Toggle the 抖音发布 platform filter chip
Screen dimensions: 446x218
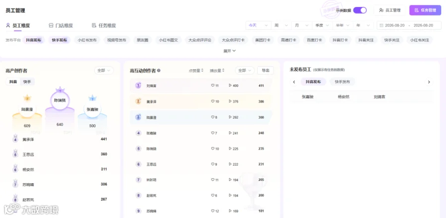pos(34,40)
